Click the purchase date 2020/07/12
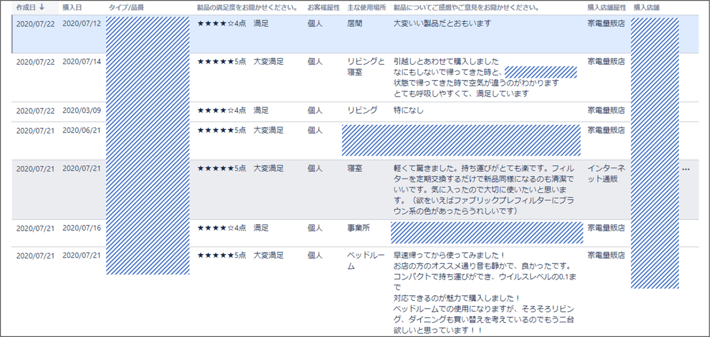 (x=81, y=24)
